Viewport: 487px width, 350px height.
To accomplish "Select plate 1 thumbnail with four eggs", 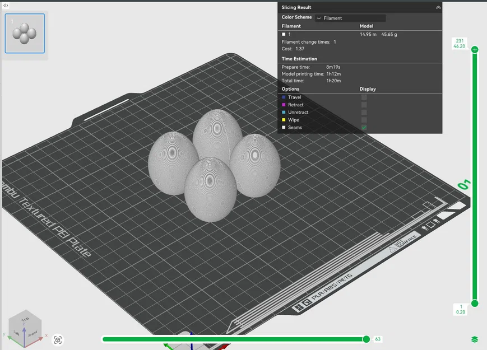I will click(25, 33).
